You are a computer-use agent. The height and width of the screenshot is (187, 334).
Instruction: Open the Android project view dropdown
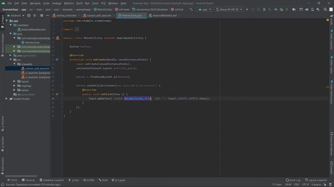[16, 16]
